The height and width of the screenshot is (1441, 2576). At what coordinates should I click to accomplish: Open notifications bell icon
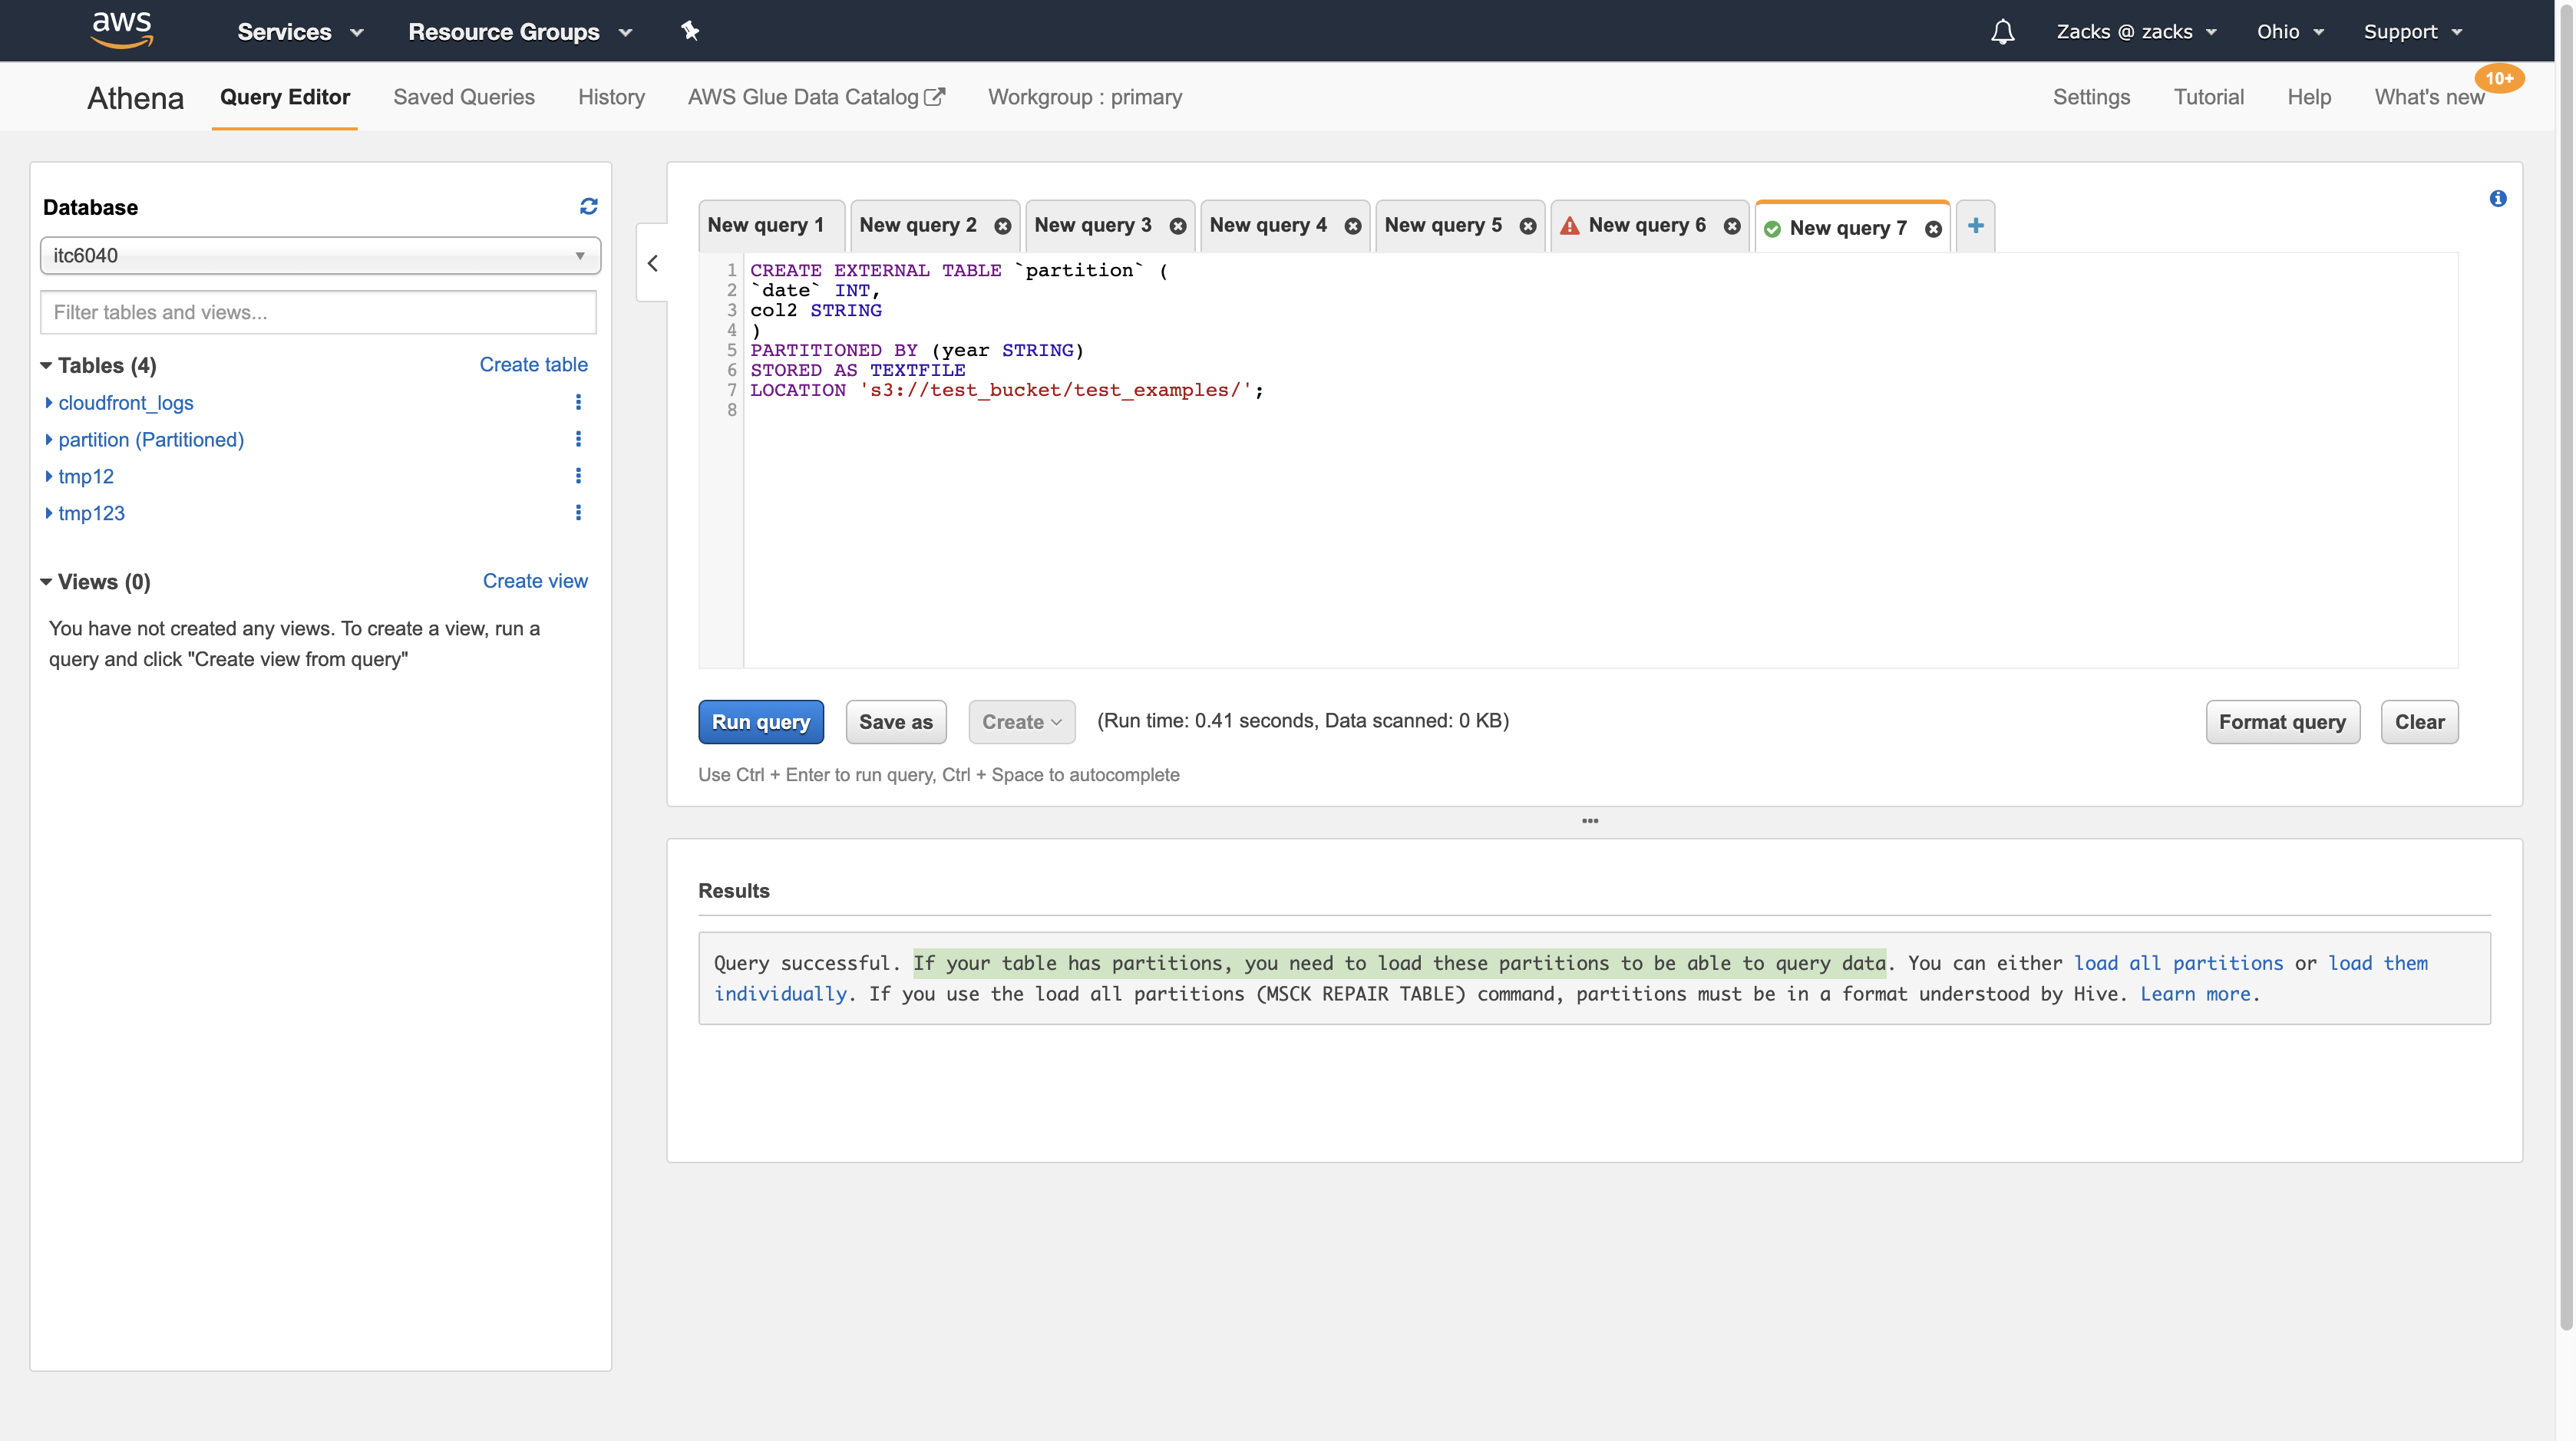coord(2002,32)
